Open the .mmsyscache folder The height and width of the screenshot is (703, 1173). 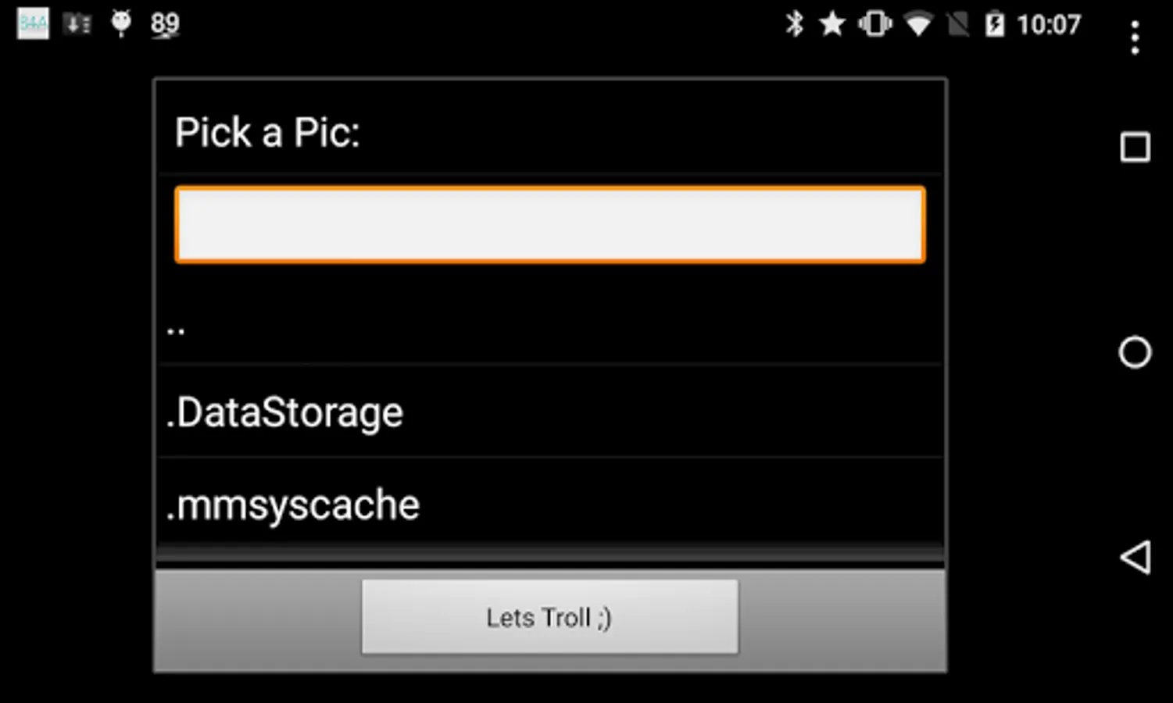(550, 504)
